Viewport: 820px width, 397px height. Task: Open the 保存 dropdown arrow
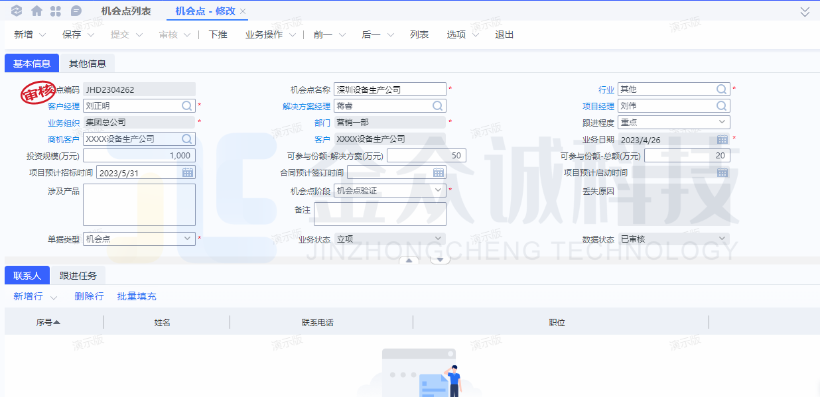(x=91, y=34)
